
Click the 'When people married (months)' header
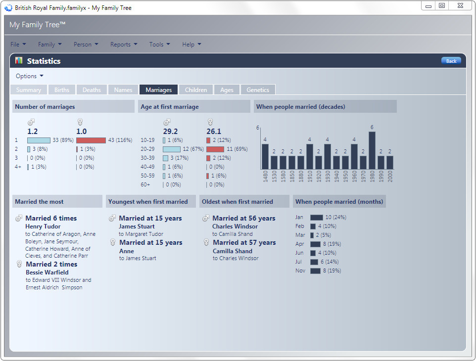click(339, 201)
